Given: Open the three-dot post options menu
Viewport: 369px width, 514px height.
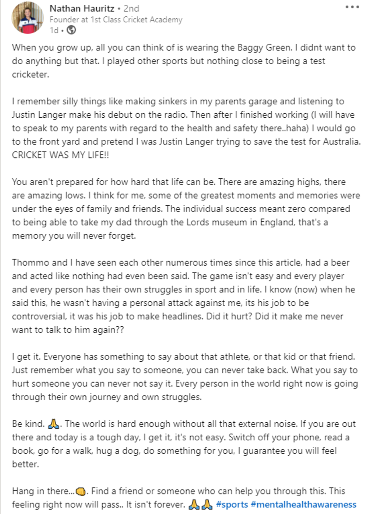Looking at the screenshot, I should [x=352, y=7].
